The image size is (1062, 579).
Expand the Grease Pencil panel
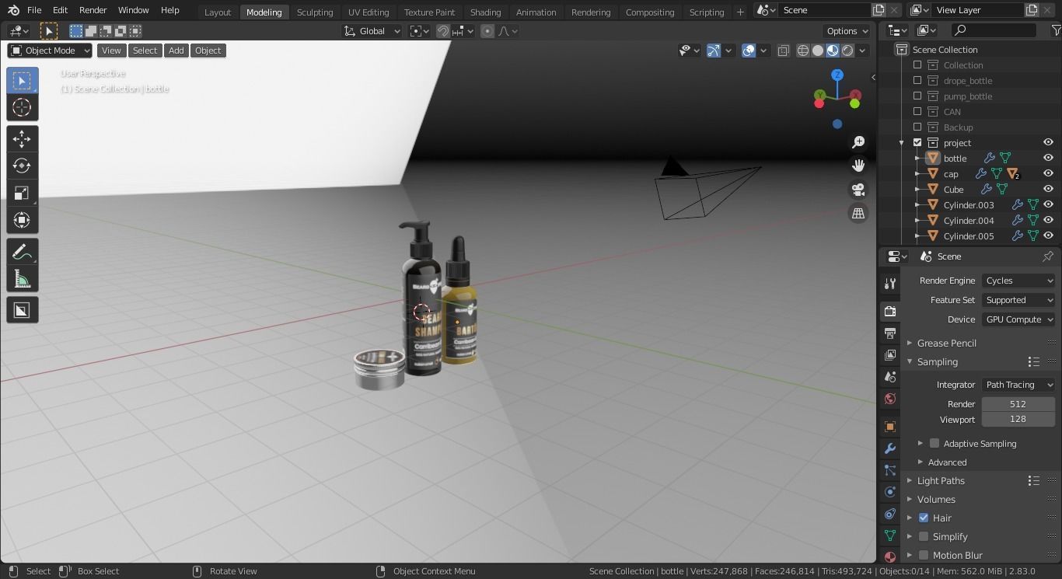coord(946,343)
